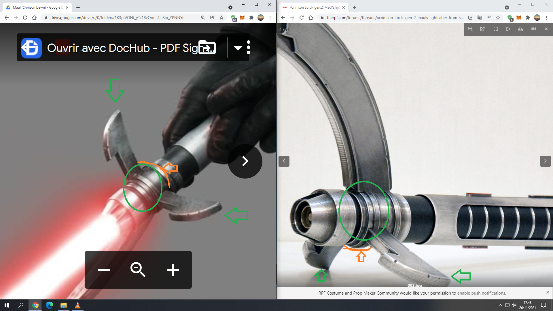
Task: Open Chrome three-dot menu in right window
Action: coord(546,18)
